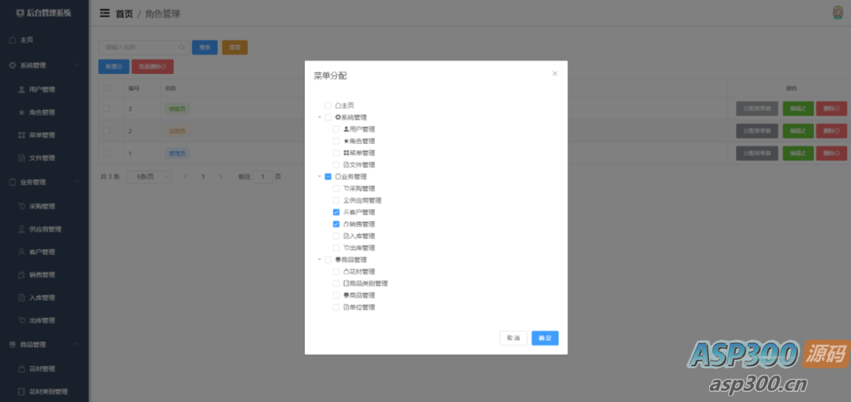851x402 pixels.
Task: Close the 菜单分配 dialog with X
Action: pyautogui.click(x=555, y=74)
